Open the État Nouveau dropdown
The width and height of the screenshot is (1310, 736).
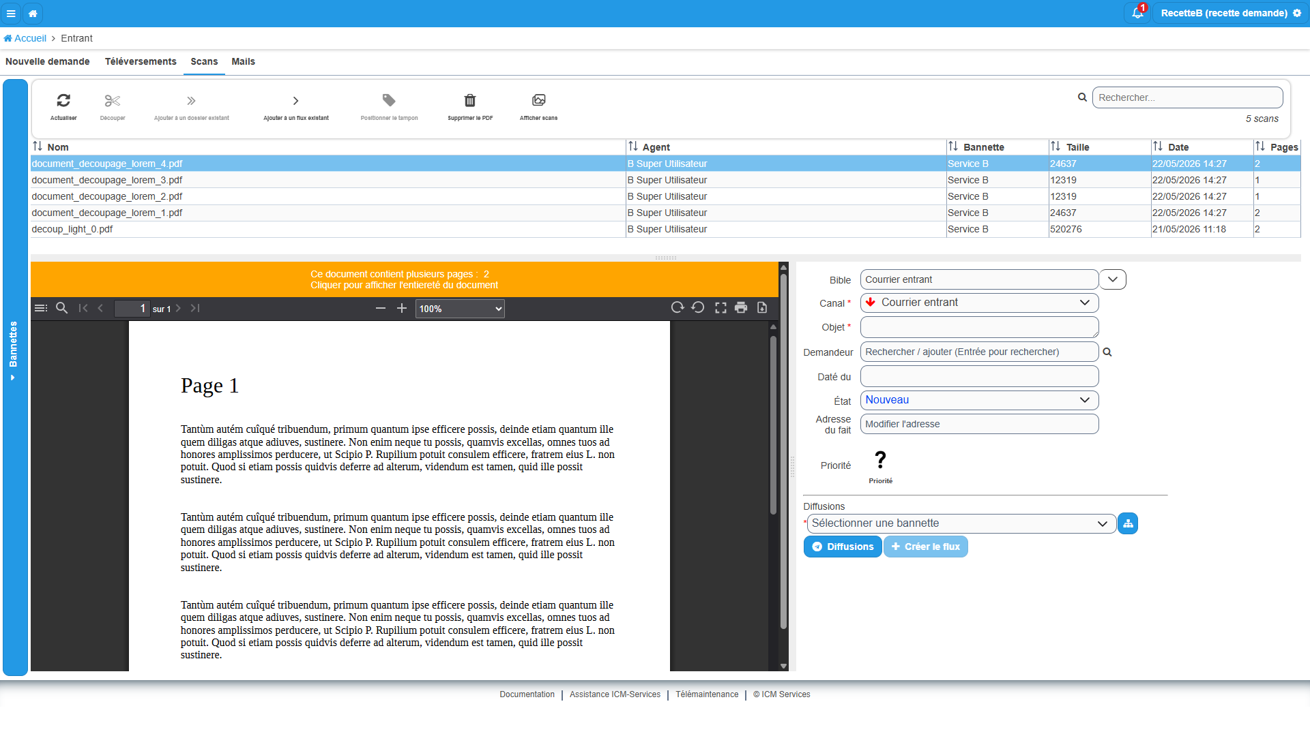point(979,400)
